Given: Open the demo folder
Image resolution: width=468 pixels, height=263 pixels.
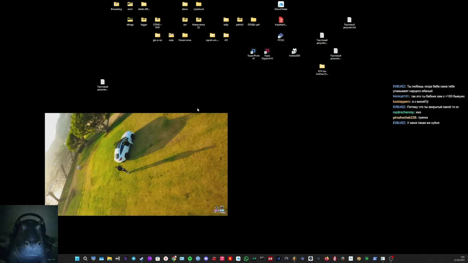Looking at the screenshot, I should [185, 6].
